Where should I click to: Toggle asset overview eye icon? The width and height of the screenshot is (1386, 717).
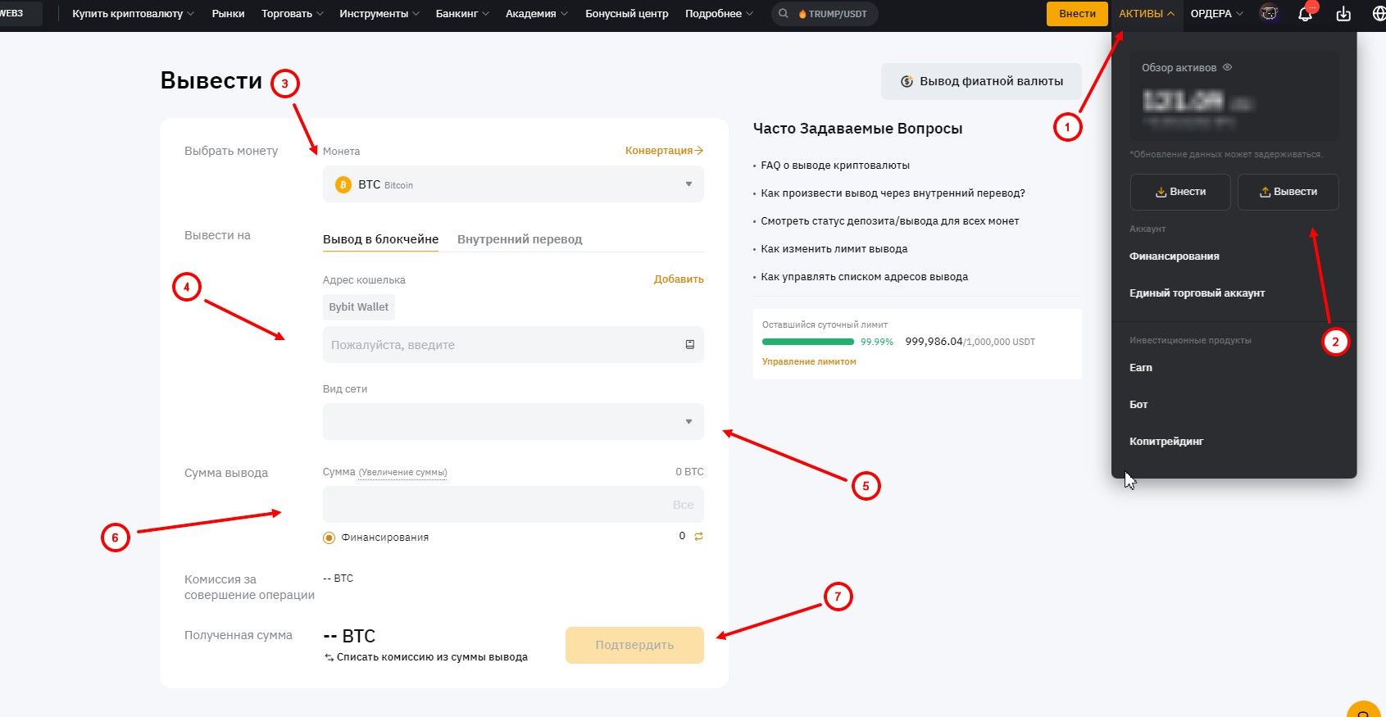pyautogui.click(x=1227, y=67)
